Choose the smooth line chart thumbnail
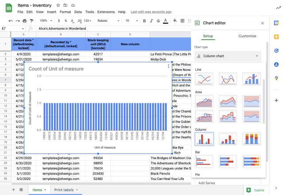Viewport: 283px width, 195px height. pos(228,79)
